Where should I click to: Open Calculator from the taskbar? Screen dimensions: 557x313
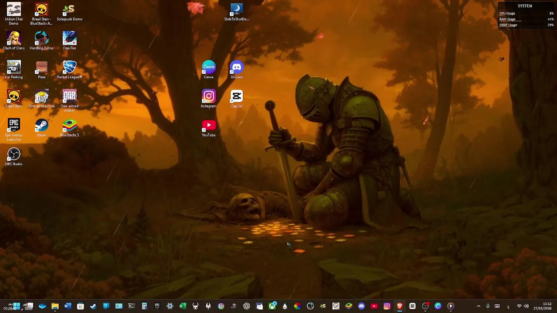(x=144, y=306)
